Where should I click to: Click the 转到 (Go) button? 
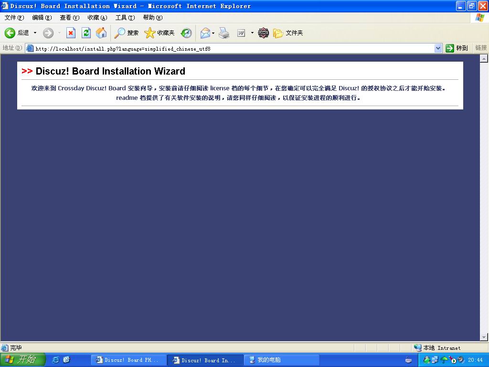457,48
